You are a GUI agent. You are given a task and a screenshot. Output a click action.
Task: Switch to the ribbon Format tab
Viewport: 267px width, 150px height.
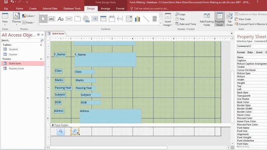[120, 8]
